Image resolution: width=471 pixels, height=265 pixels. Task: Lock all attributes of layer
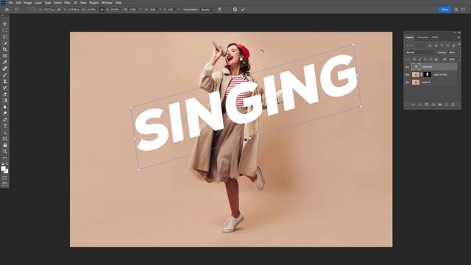coord(436,60)
